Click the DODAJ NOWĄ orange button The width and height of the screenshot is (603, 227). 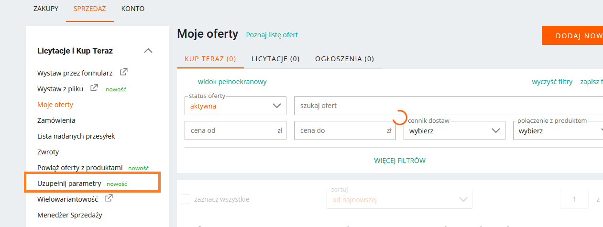[x=573, y=36]
